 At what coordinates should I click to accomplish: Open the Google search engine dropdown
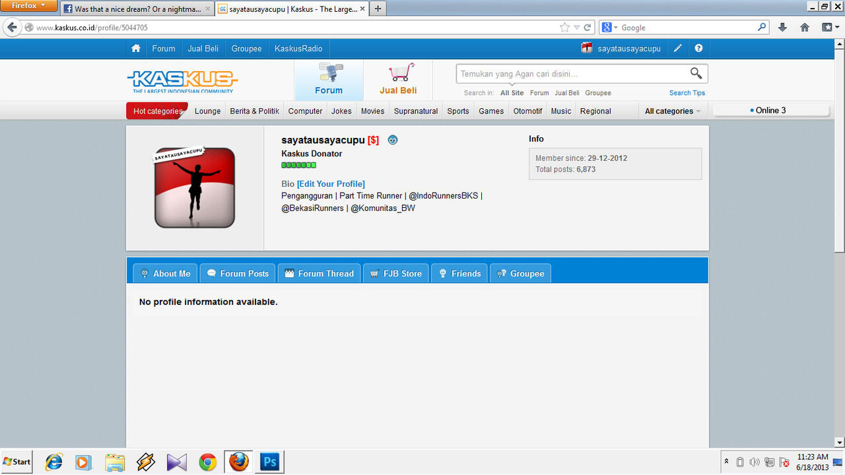coord(610,28)
